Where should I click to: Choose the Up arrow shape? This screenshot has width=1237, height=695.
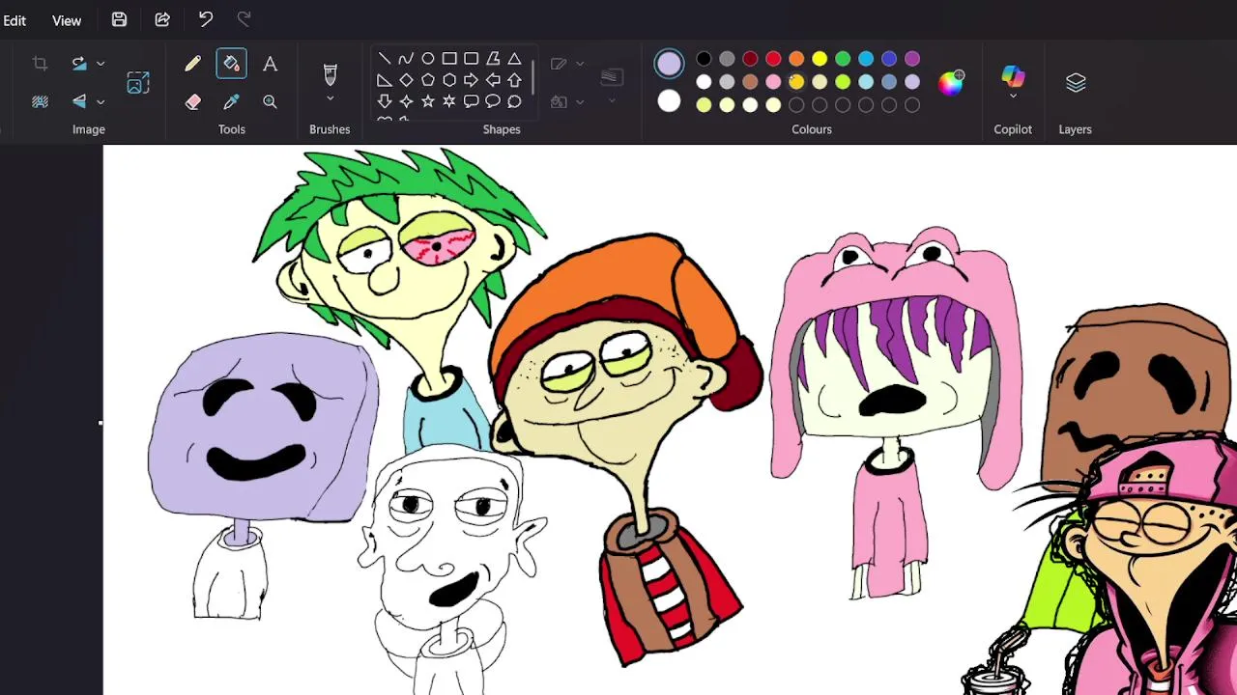514,80
